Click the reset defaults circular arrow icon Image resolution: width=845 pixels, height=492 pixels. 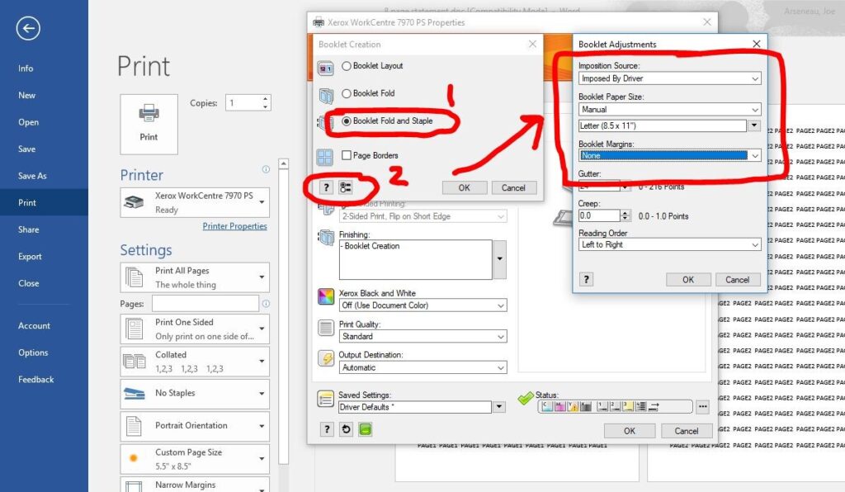click(x=346, y=429)
